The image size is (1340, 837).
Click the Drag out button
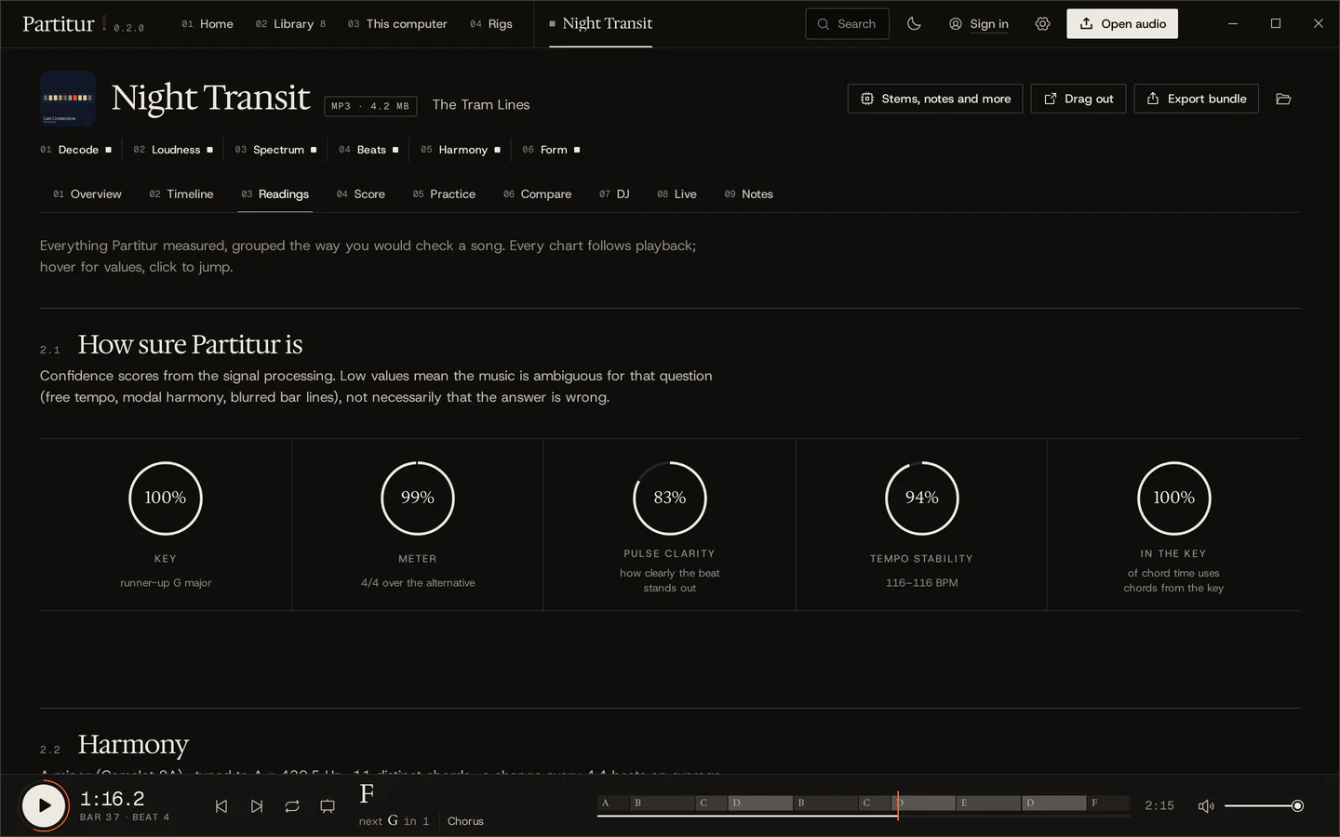pos(1079,99)
